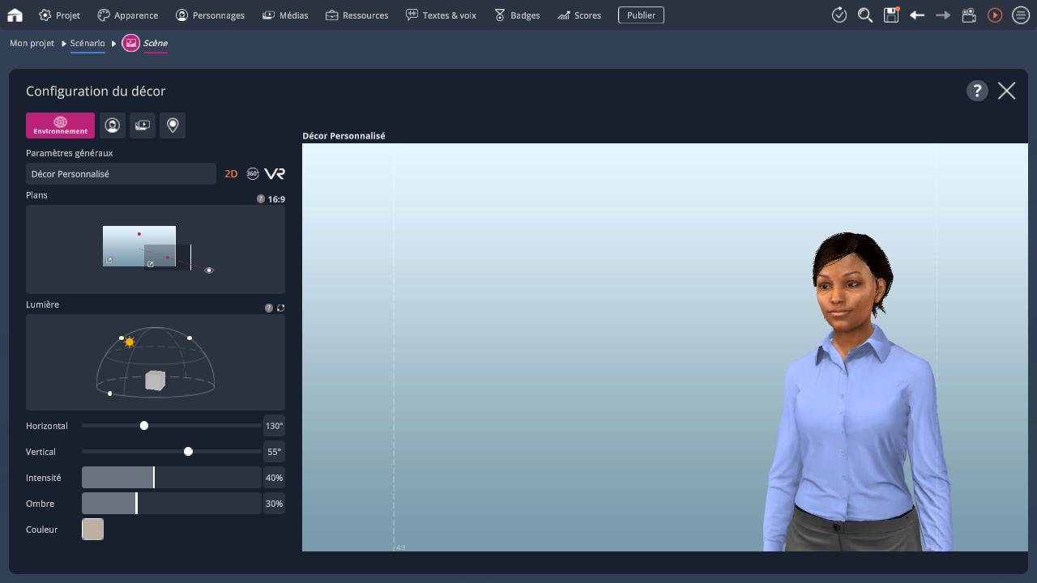
Task: Open the camera recording icon
Action: [x=969, y=15]
